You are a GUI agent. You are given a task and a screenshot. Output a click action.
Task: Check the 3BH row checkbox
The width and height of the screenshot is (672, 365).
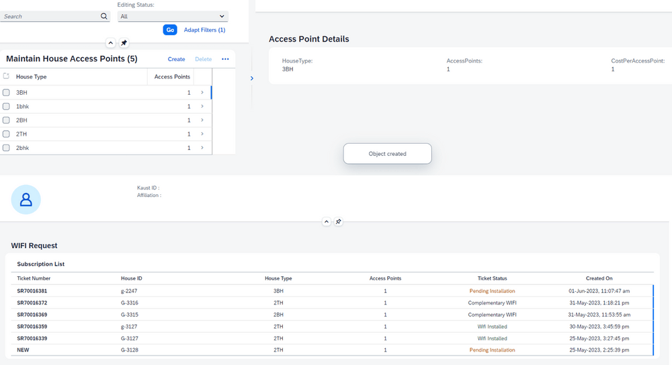point(6,93)
